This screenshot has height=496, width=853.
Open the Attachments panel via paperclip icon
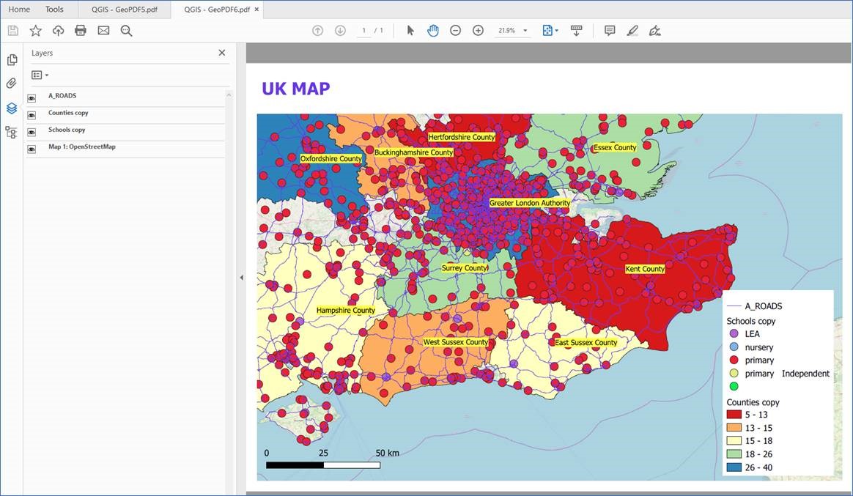(x=12, y=83)
